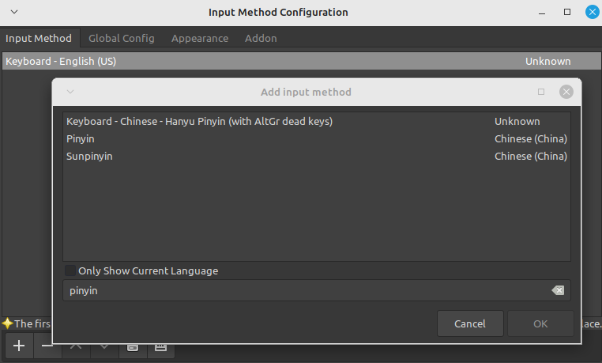The image size is (602, 363).
Task: Click the OK button
Action: click(x=540, y=323)
